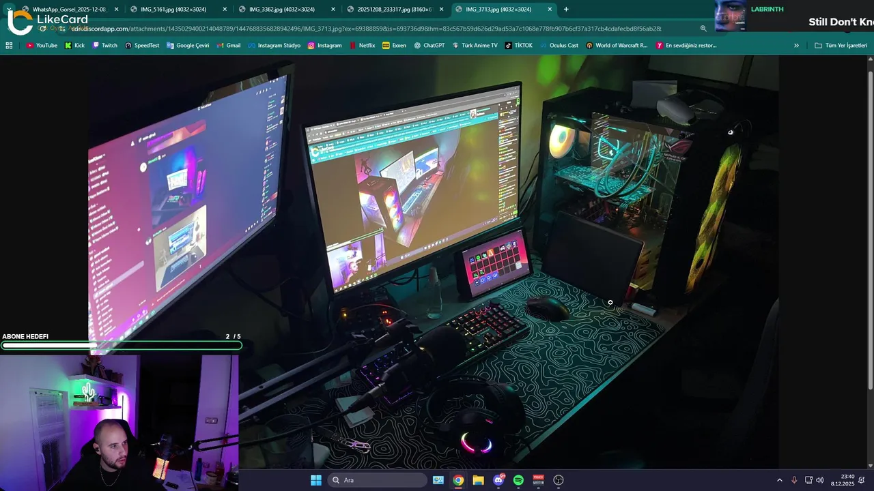Viewport: 874px width, 491px height.
Task: Click the zoom magnifier in address bar
Action: [x=703, y=29]
